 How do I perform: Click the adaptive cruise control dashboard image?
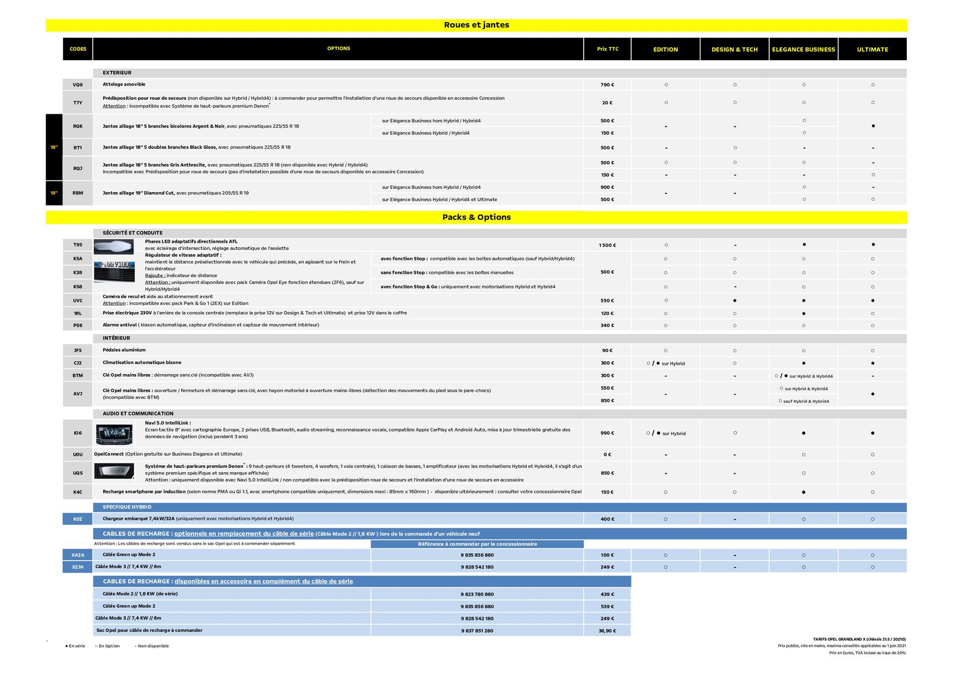(x=114, y=272)
